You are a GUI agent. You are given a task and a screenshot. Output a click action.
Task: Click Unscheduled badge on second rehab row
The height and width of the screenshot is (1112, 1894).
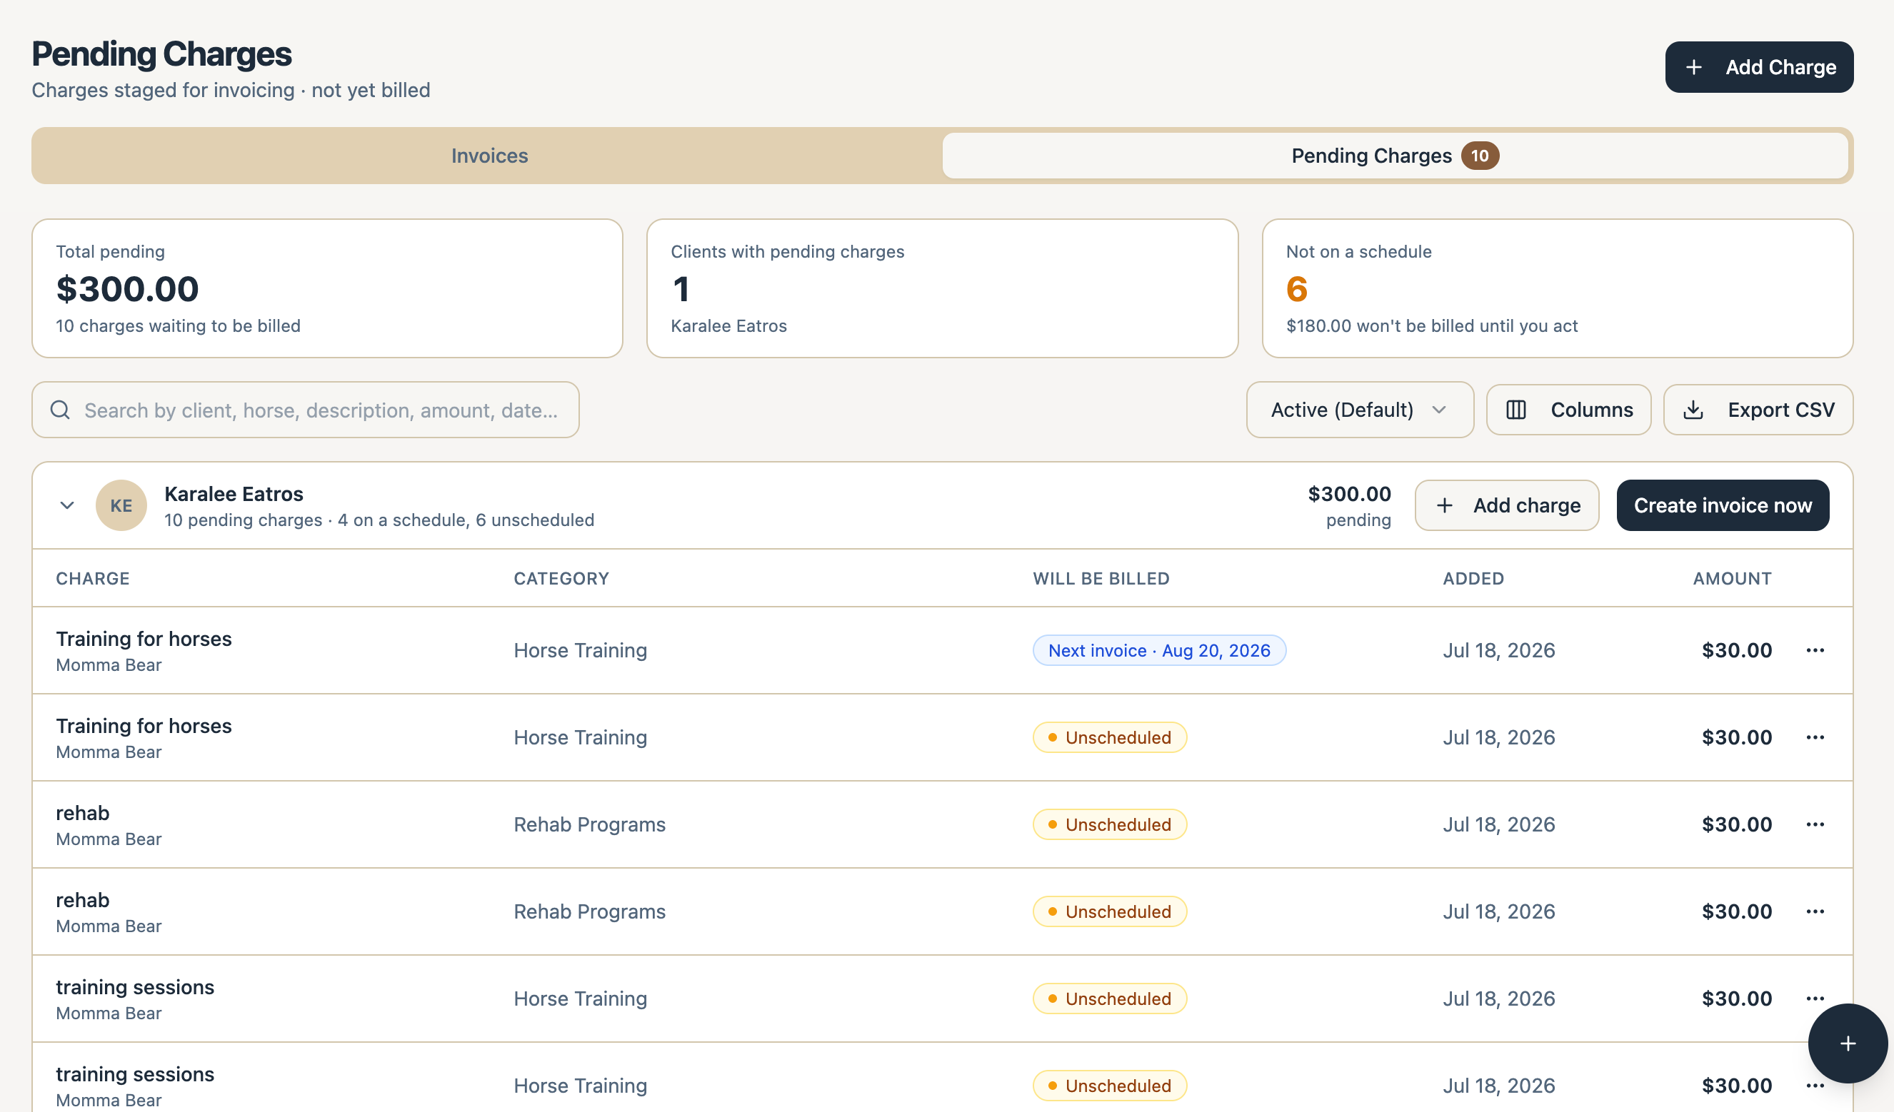click(x=1109, y=911)
